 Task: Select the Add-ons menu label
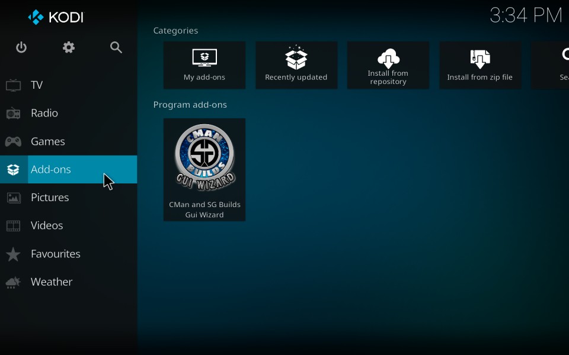tap(51, 170)
